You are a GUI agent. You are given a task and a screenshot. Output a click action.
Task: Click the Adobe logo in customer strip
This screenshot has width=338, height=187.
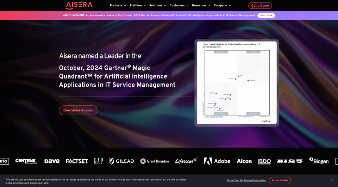[217, 161]
